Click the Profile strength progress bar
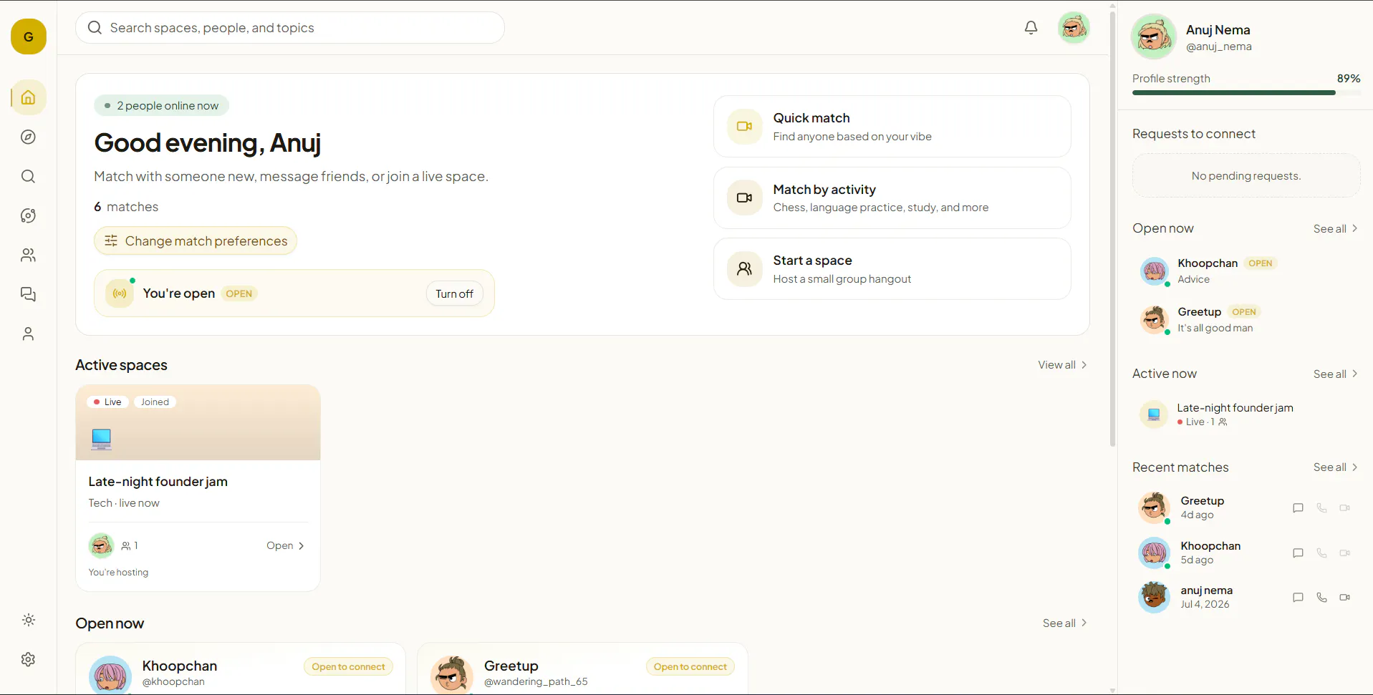Screen dimensions: 1373x695 point(1246,92)
